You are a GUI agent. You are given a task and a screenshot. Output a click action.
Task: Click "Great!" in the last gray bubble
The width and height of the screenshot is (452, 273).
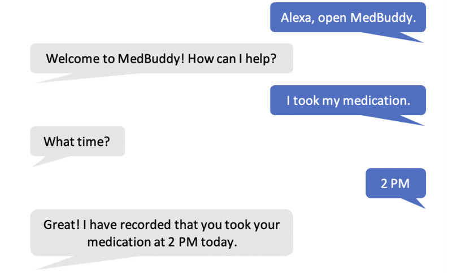[62, 224]
